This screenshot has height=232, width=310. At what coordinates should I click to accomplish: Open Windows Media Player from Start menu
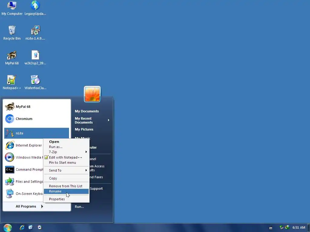click(24, 157)
